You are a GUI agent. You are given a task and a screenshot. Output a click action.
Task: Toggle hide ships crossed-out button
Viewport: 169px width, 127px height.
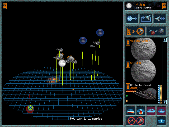[131, 121]
